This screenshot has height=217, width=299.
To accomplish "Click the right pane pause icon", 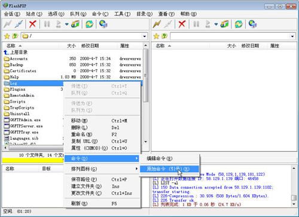I will click(x=196, y=24).
